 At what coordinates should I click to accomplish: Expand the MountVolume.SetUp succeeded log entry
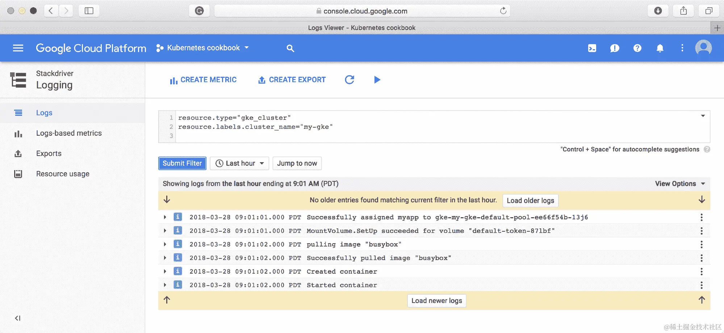pyautogui.click(x=165, y=231)
